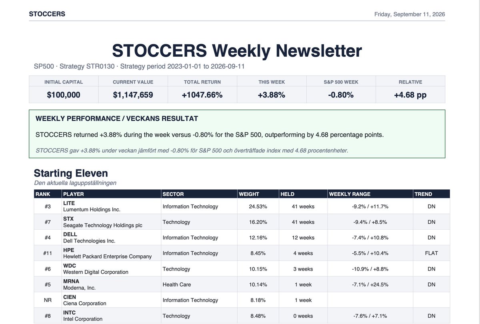Select the strategy period subtitle line
Image resolution: width=480 pixels, height=324 pixels.
point(139,66)
